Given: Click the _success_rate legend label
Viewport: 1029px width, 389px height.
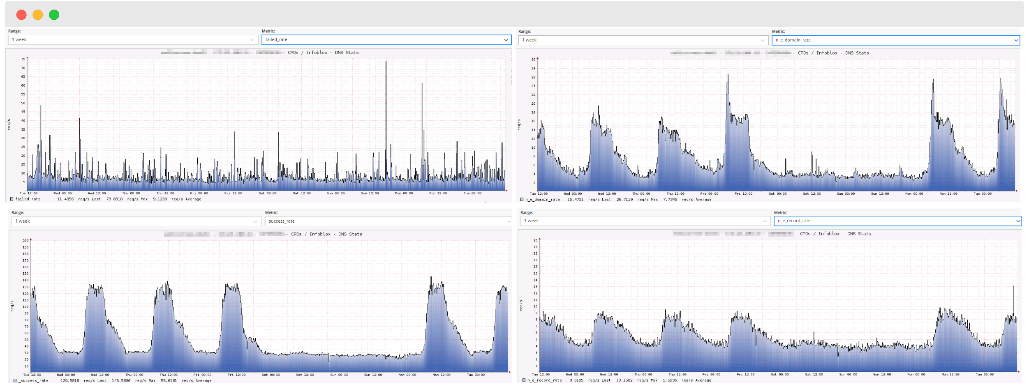Looking at the screenshot, I should pyautogui.click(x=33, y=381).
